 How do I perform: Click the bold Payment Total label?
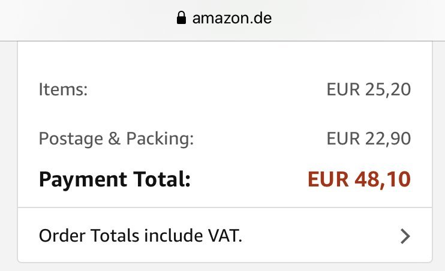115,179
